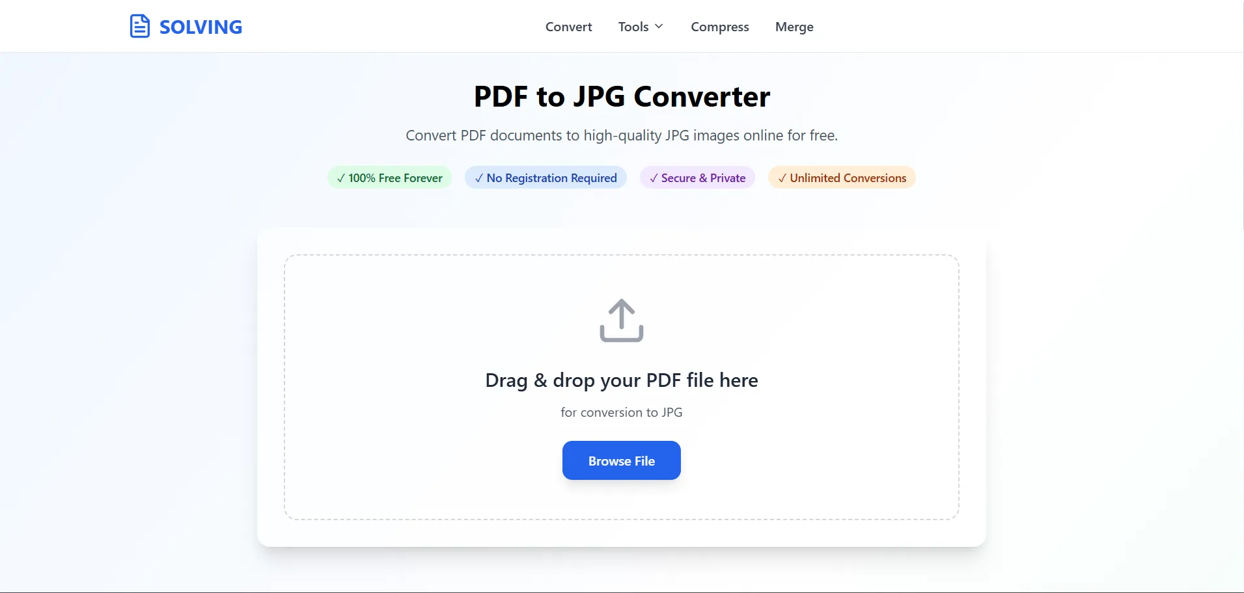The image size is (1244, 593).
Task: Click the Browse File button
Action: [621, 460]
